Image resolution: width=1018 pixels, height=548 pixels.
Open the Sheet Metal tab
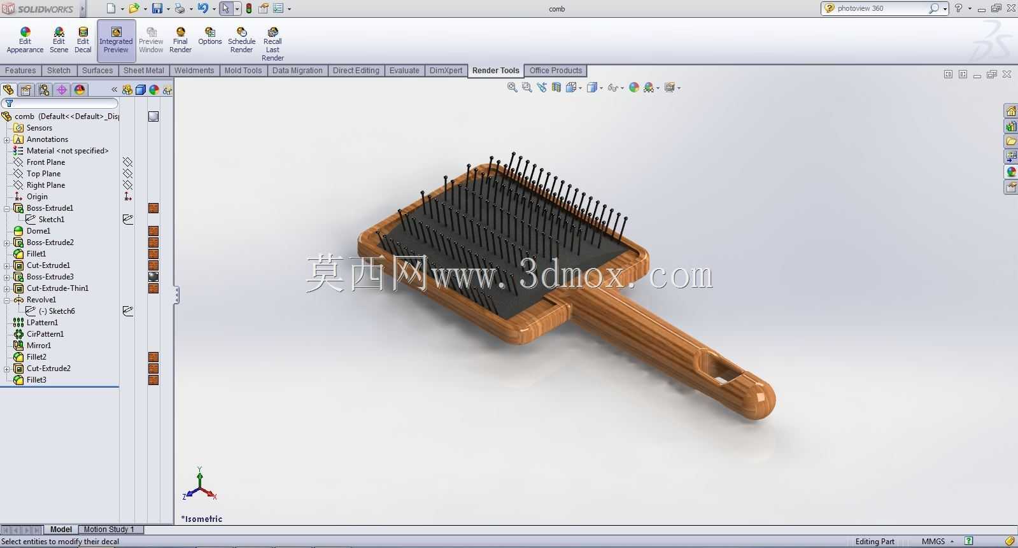144,71
